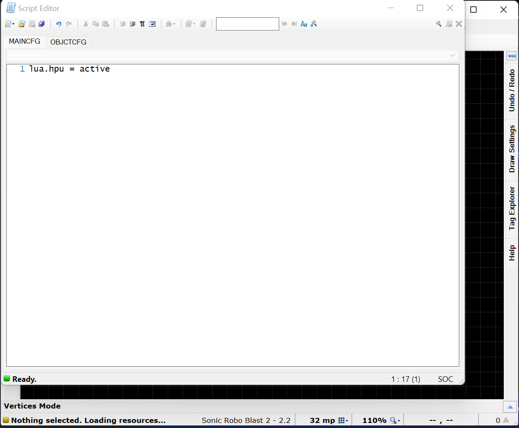This screenshot has height=428, width=519.
Task: Click line number 1 in the margin
Action: tap(22, 69)
